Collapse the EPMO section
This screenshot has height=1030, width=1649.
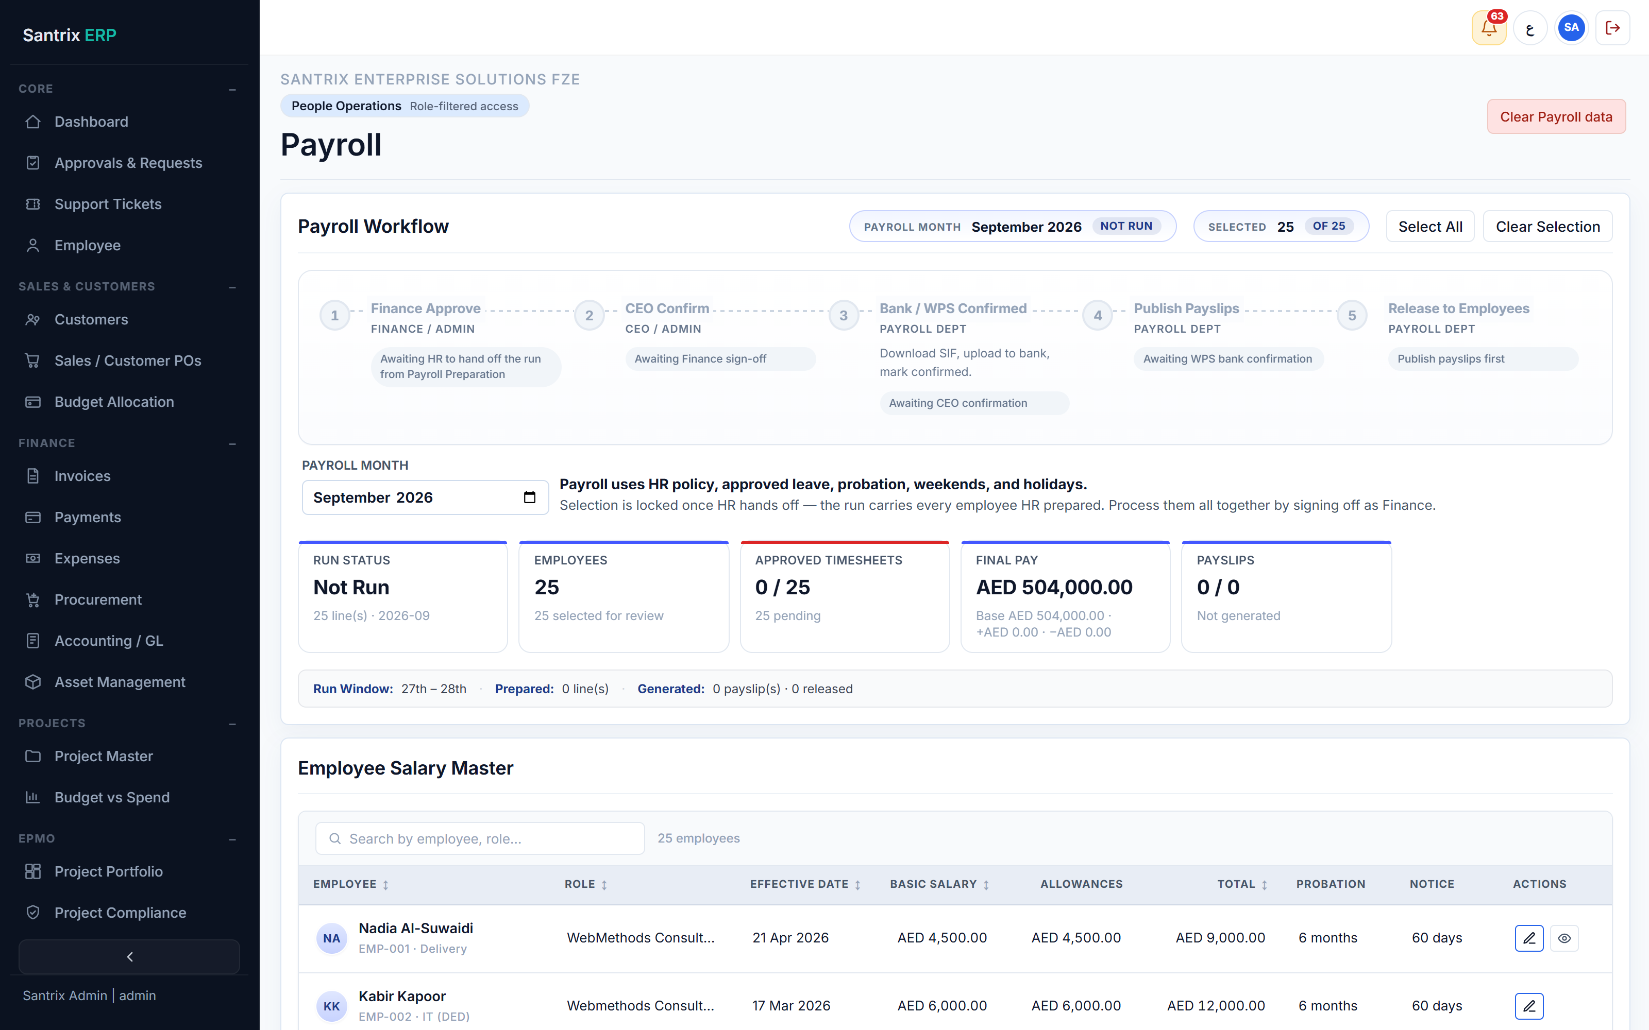(x=232, y=839)
